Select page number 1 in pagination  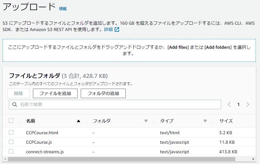click(238, 104)
